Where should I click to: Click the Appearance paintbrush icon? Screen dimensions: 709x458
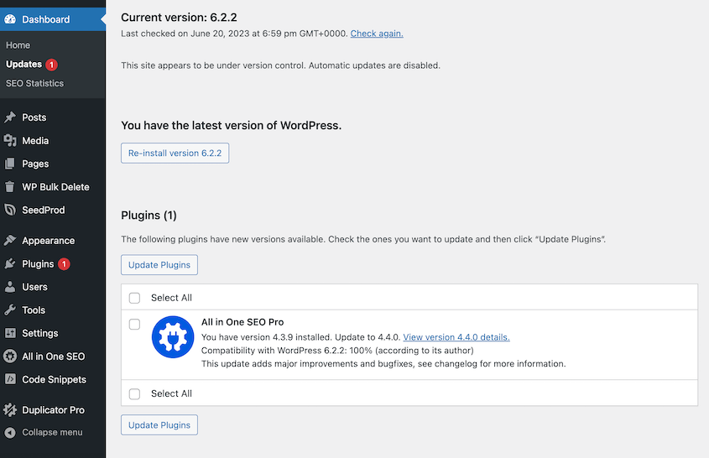point(10,241)
